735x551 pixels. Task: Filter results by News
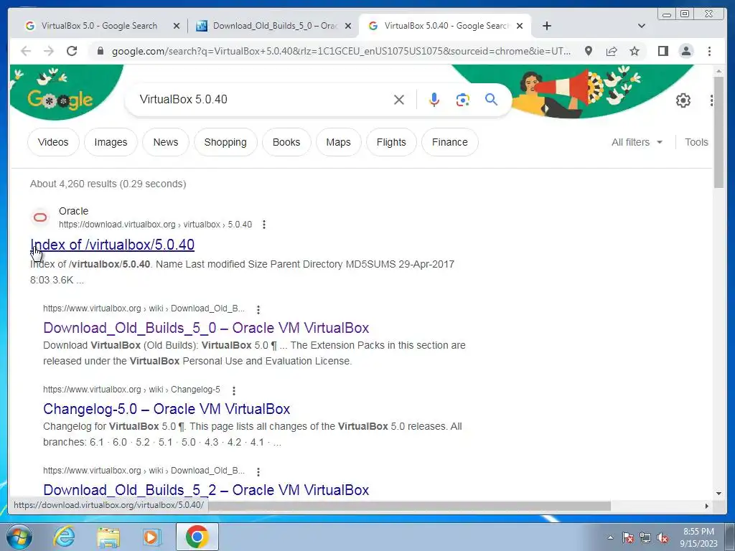(166, 142)
